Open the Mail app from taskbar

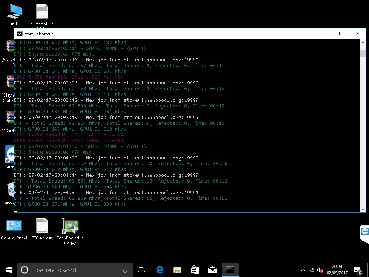[212, 270]
